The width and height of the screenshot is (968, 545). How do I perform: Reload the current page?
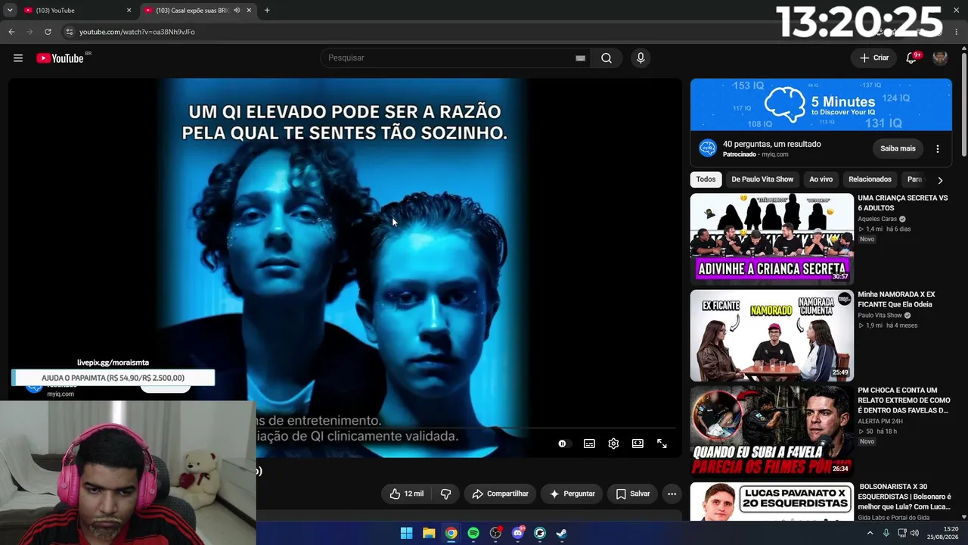[x=48, y=32]
